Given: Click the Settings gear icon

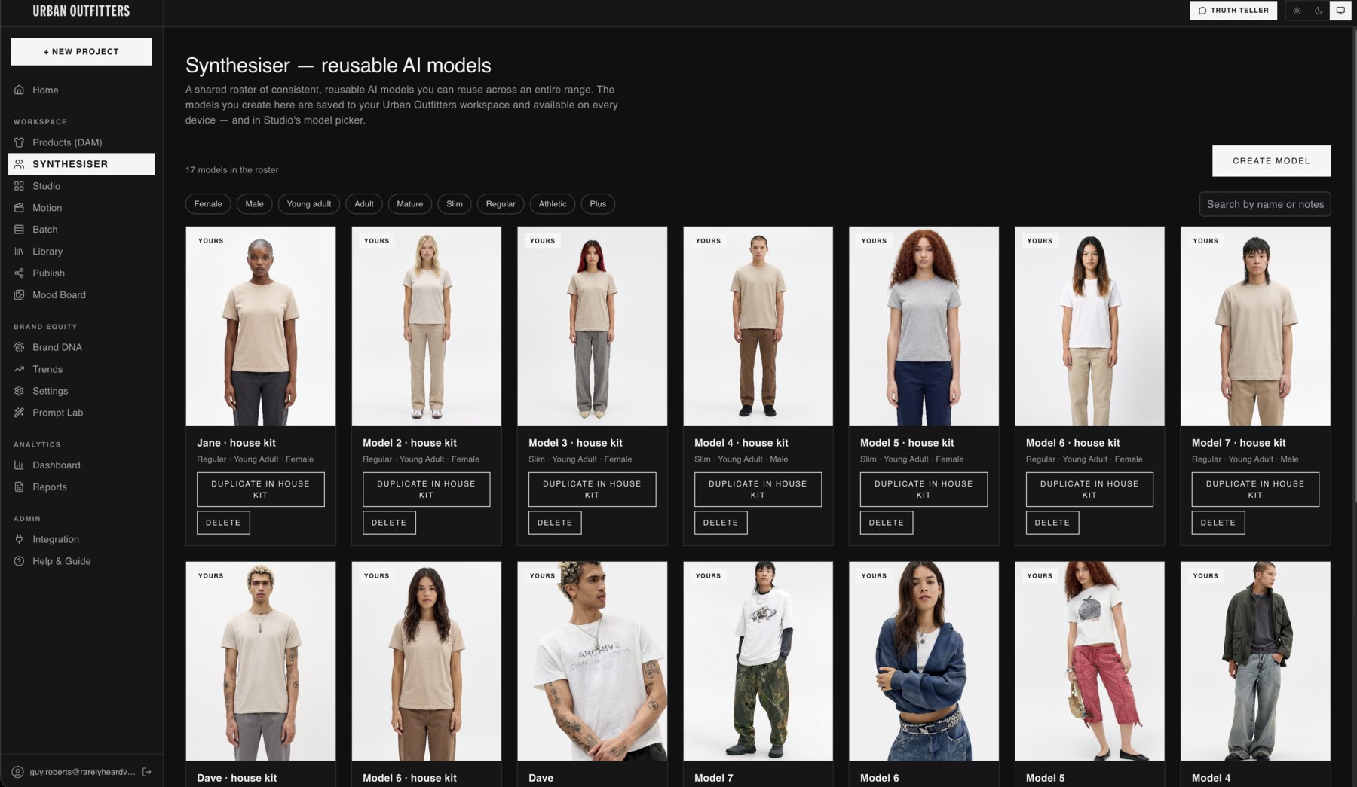Looking at the screenshot, I should coord(19,391).
